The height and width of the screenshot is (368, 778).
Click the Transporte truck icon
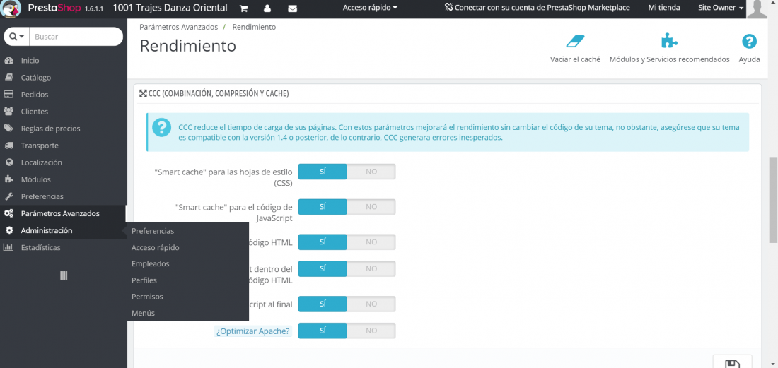(x=8, y=146)
